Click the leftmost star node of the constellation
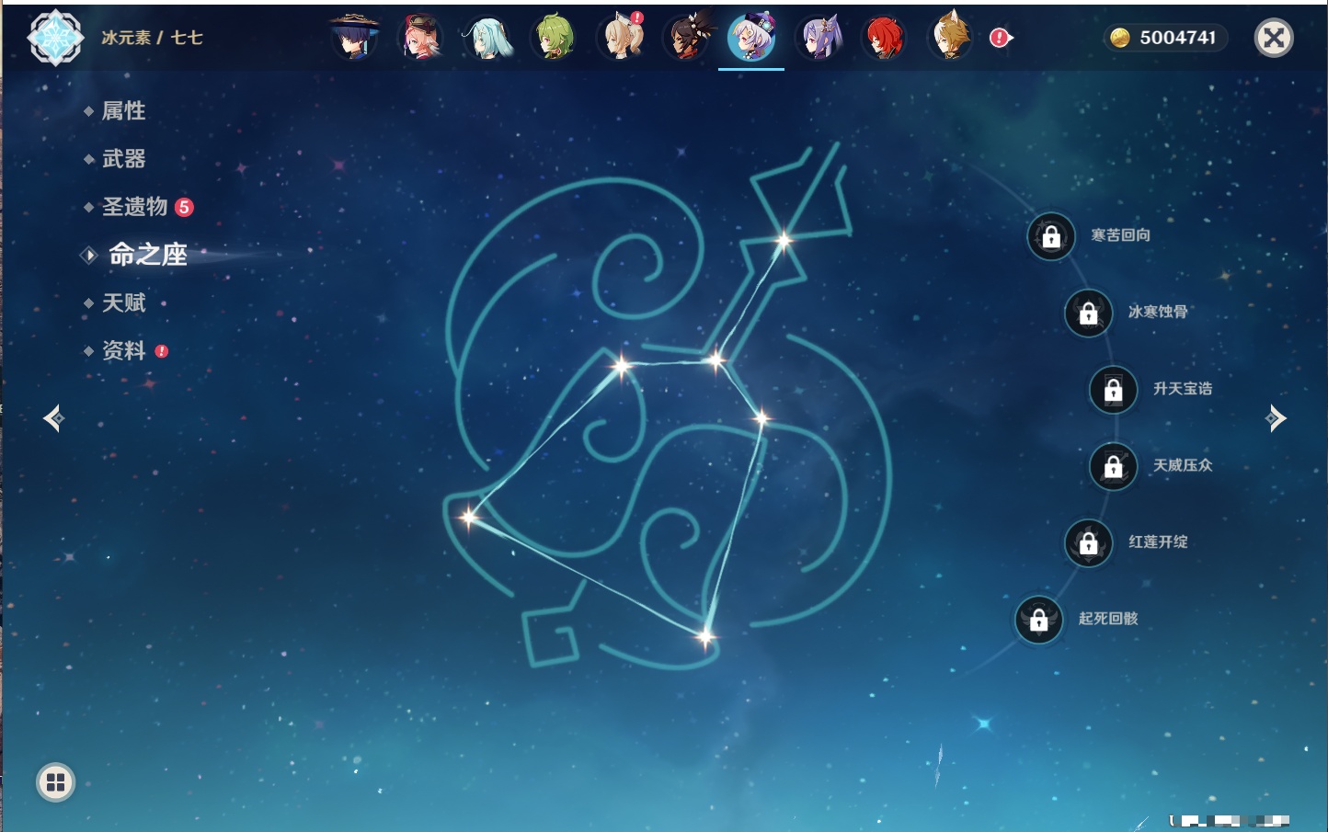Screen dimensions: 1328x832 click(469, 518)
